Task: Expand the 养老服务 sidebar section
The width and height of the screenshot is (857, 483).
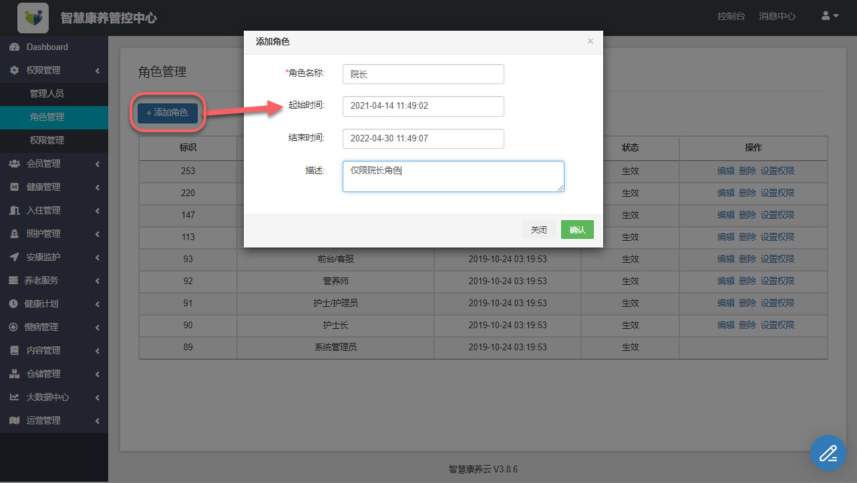Action: pos(53,280)
